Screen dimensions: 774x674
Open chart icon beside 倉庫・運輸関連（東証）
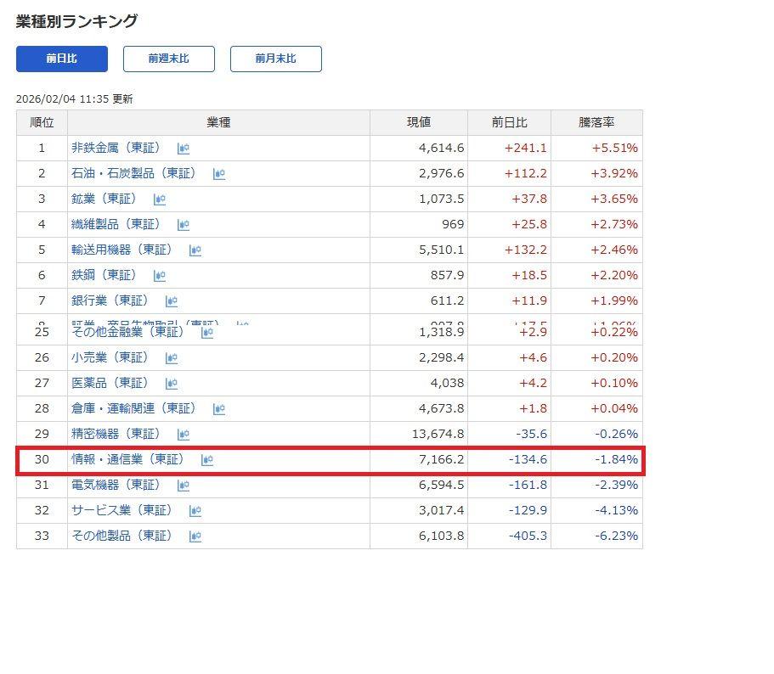click(219, 409)
